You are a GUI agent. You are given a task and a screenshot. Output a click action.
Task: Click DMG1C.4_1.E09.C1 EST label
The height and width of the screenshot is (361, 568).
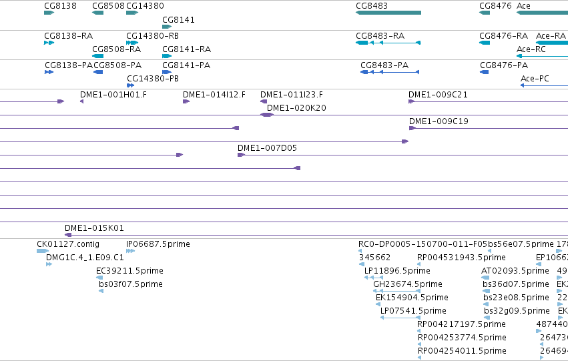coord(85,258)
